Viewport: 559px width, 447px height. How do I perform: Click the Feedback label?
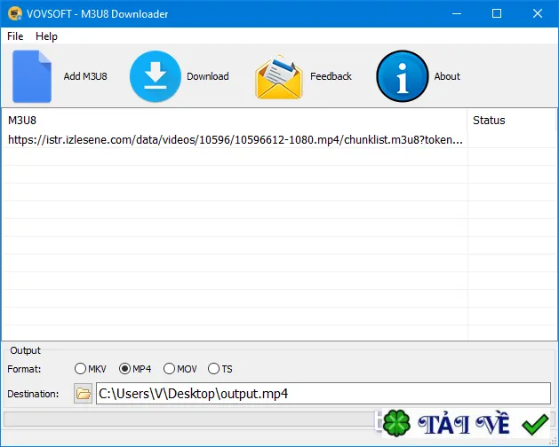tap(331, 76)
